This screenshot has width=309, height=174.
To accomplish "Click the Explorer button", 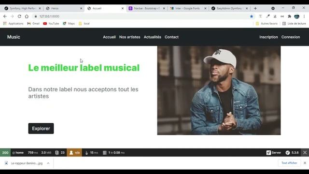I will click(41, 129).
